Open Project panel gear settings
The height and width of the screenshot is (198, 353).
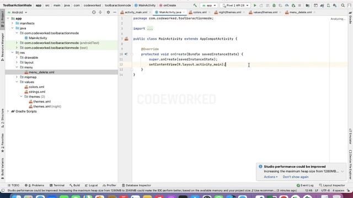point(108,12)
